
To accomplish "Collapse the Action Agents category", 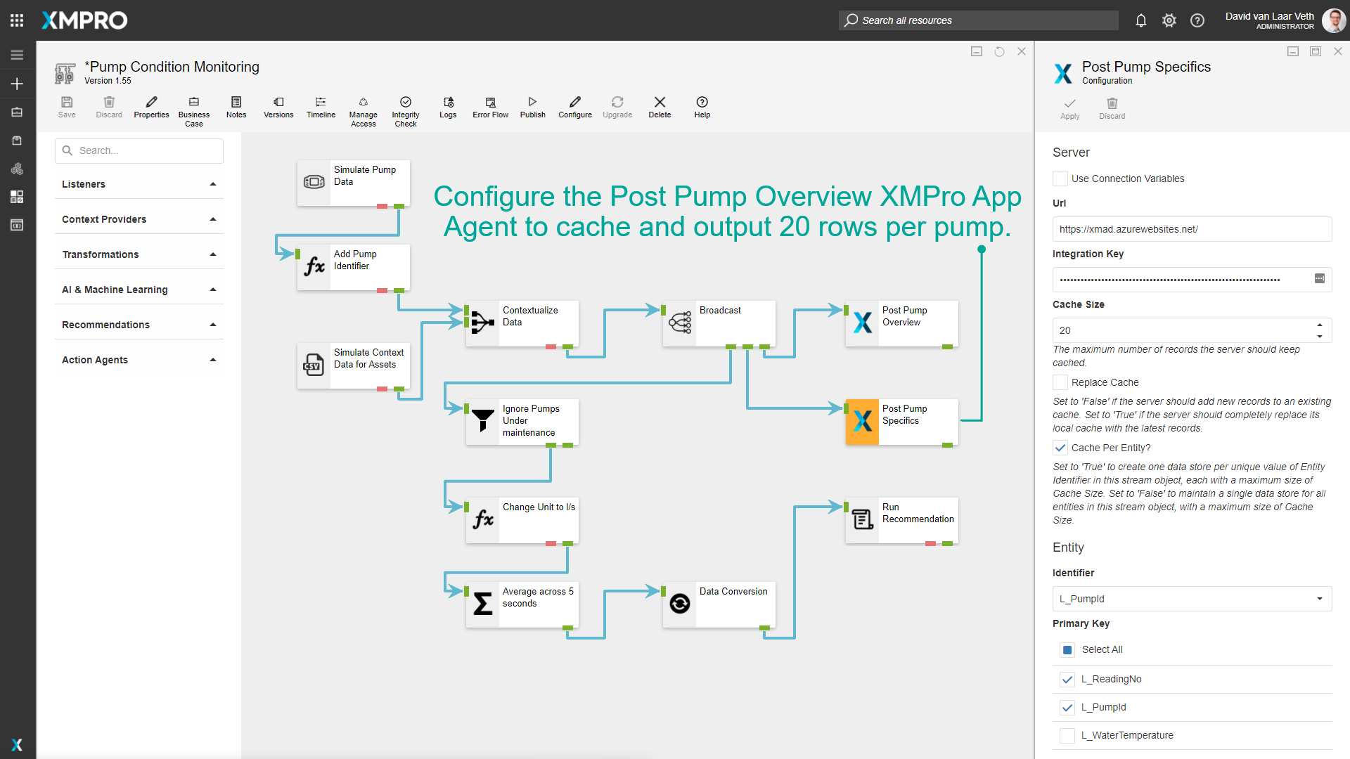I will pyautogui.click(x=139, y=360).
